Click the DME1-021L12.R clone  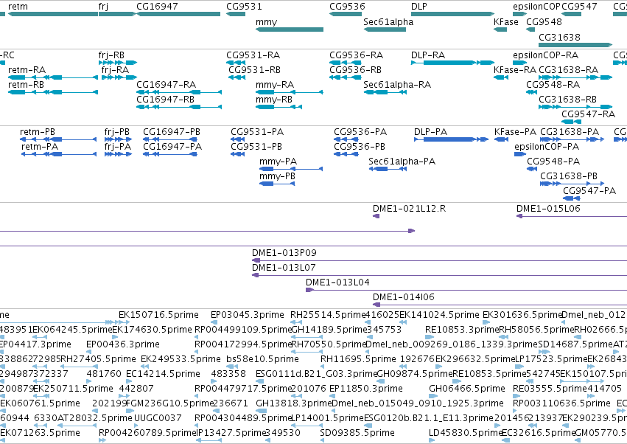(376, 216)
